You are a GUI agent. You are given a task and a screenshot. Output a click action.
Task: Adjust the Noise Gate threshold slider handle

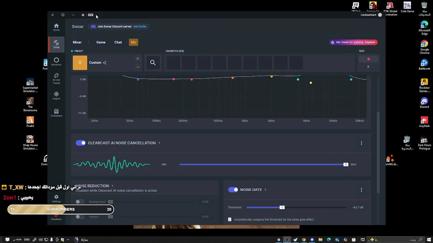coord(282,208)
